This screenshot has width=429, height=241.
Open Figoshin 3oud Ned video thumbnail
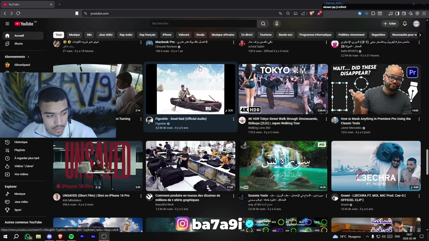point(190,89)
